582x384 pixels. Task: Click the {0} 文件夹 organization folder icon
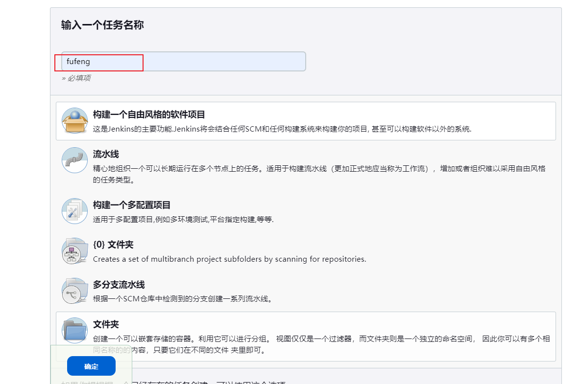point(74,251)
